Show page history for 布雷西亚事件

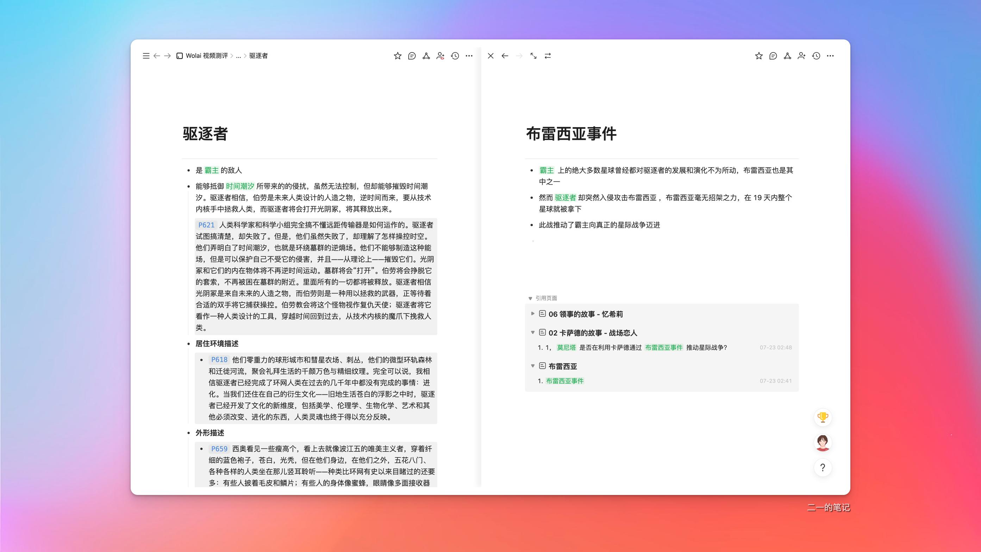click(x=816, y=56)
